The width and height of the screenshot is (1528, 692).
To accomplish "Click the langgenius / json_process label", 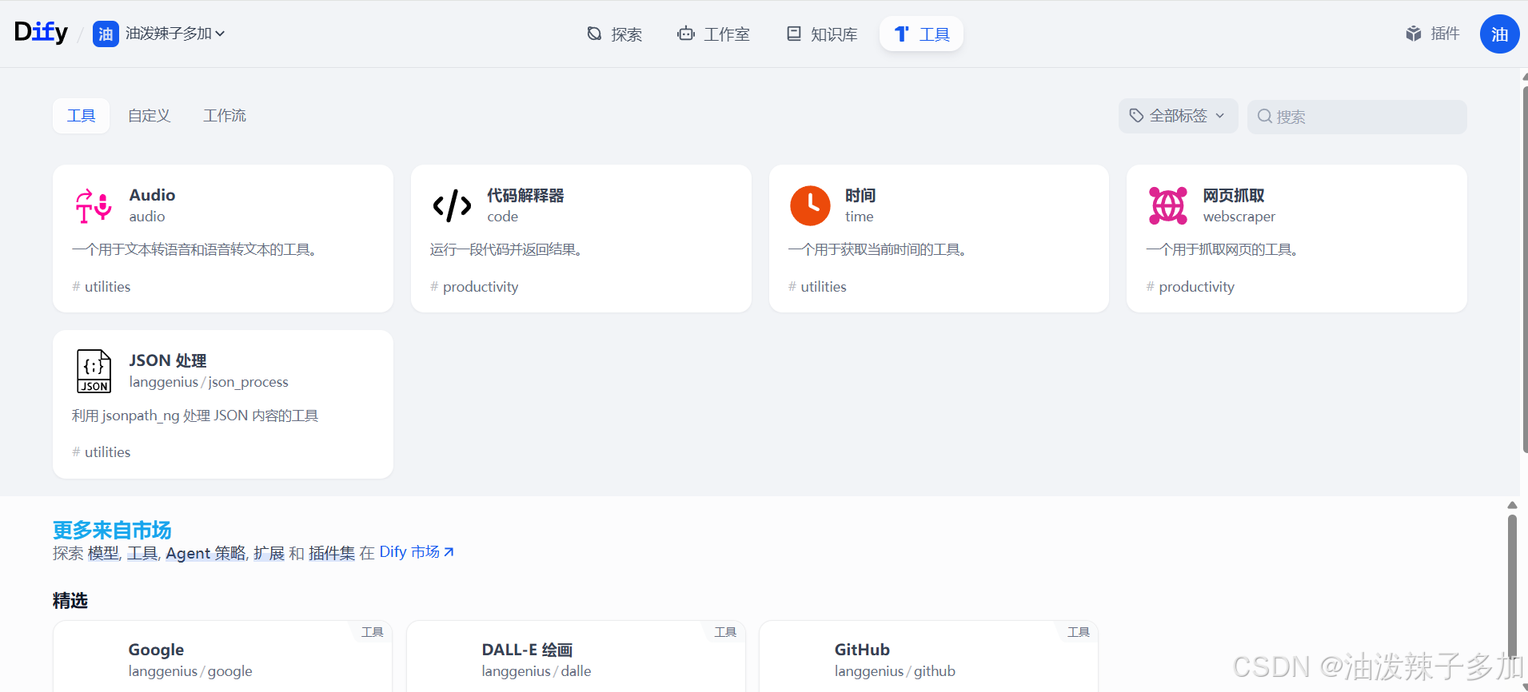I will pyautogui.click(x=209, y=382).
